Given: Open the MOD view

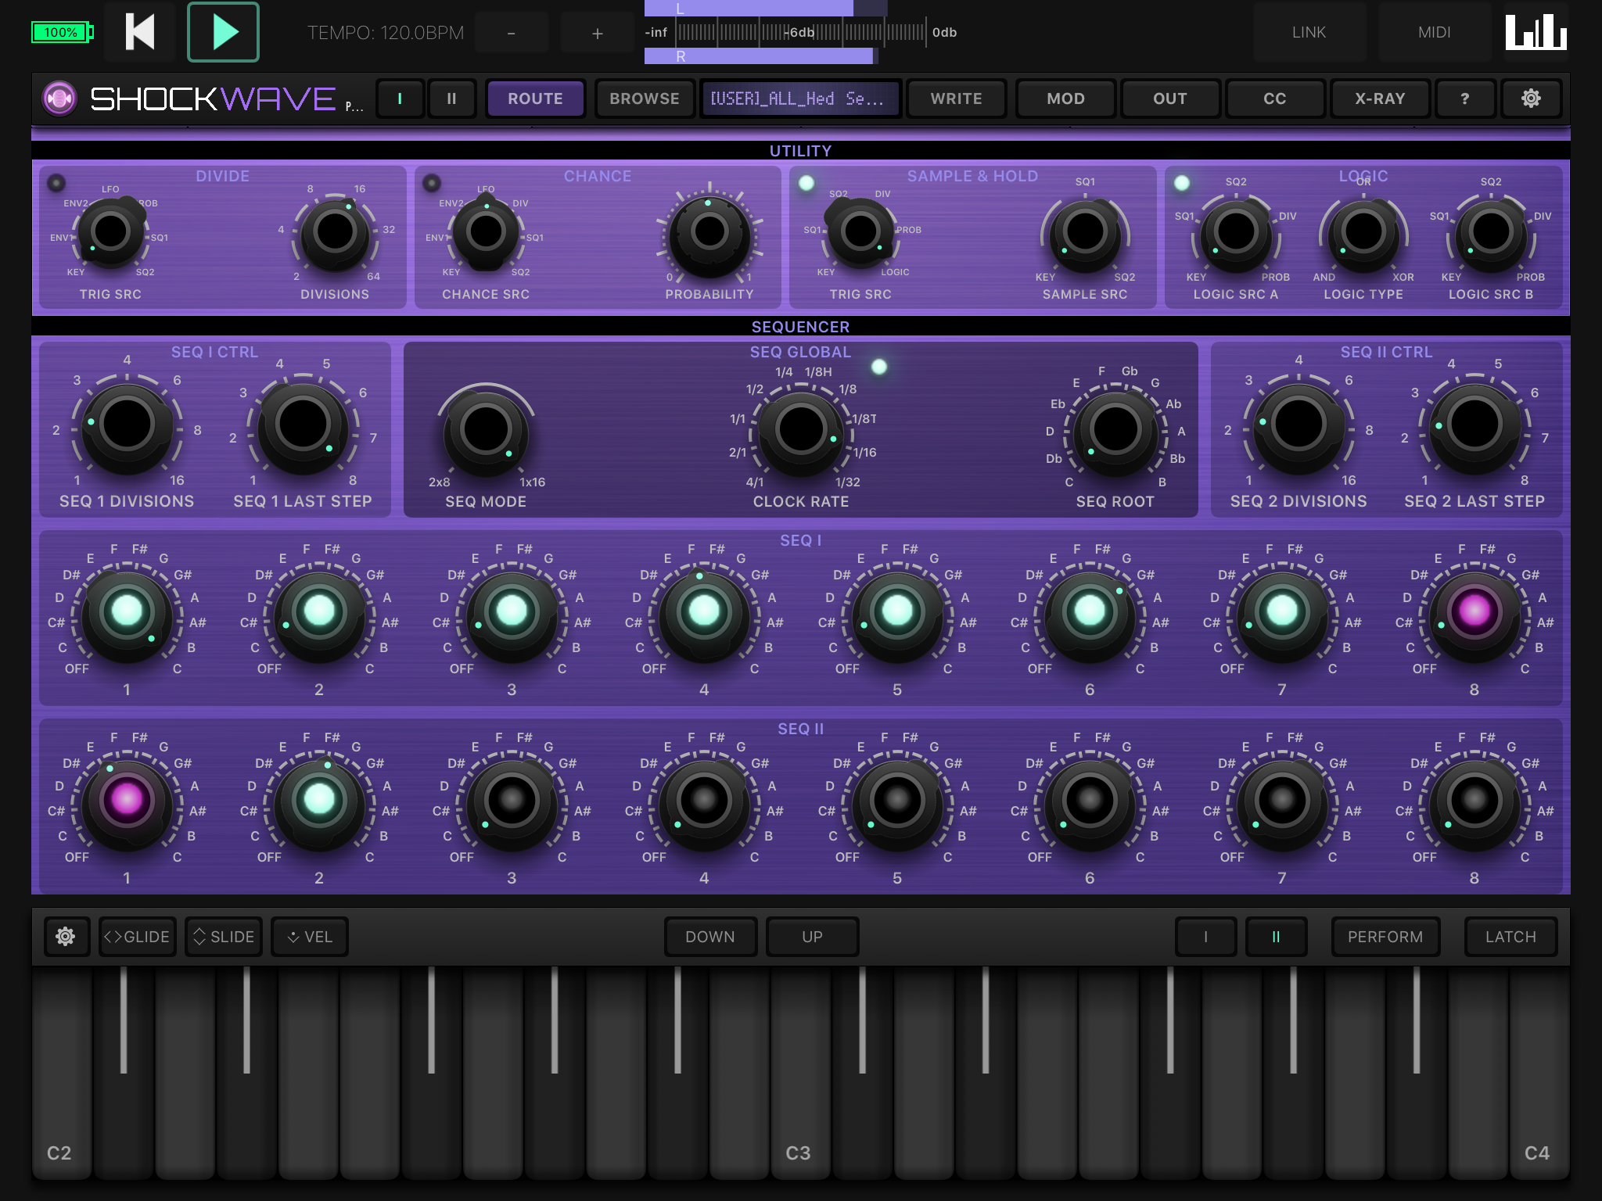Looking at the screenshot, I should [x=1065, y=99].
